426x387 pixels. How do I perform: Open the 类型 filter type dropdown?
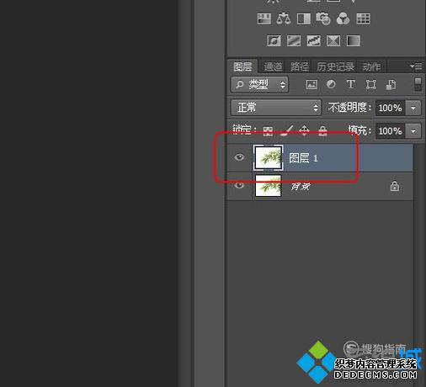(260, 84)
